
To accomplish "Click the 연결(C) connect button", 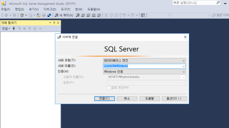I will tap(104, 99).
